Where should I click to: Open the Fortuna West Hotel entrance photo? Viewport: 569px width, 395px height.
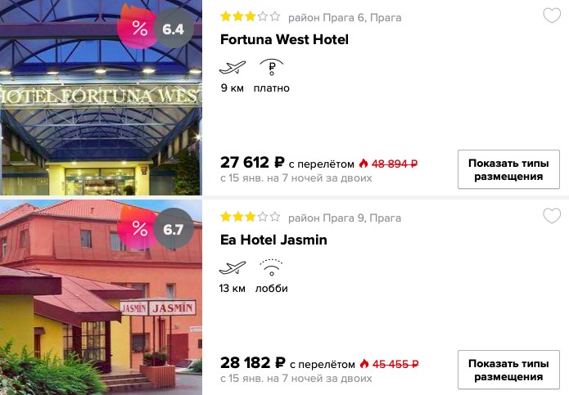(101, 97)
